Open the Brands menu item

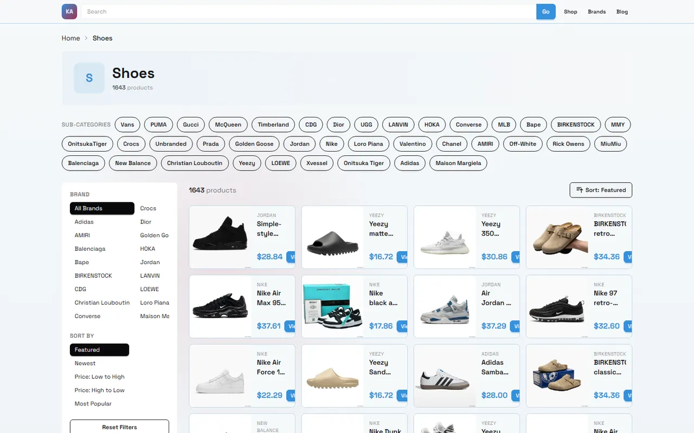point(596,11)
